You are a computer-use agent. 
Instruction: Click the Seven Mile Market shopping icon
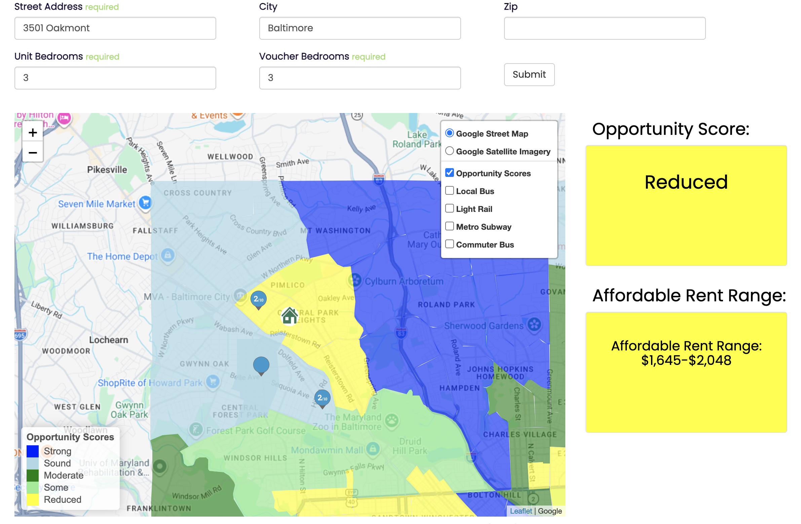tap(145, 202)
